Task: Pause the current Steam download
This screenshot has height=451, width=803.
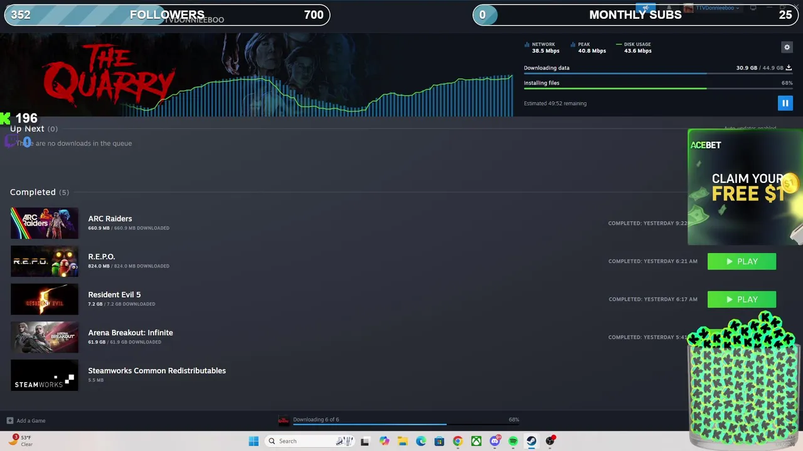Action: tap(785, 103)
